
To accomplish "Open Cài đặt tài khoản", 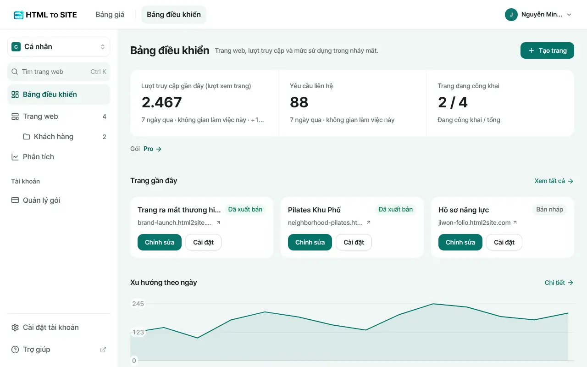I will tap(59, 328).
